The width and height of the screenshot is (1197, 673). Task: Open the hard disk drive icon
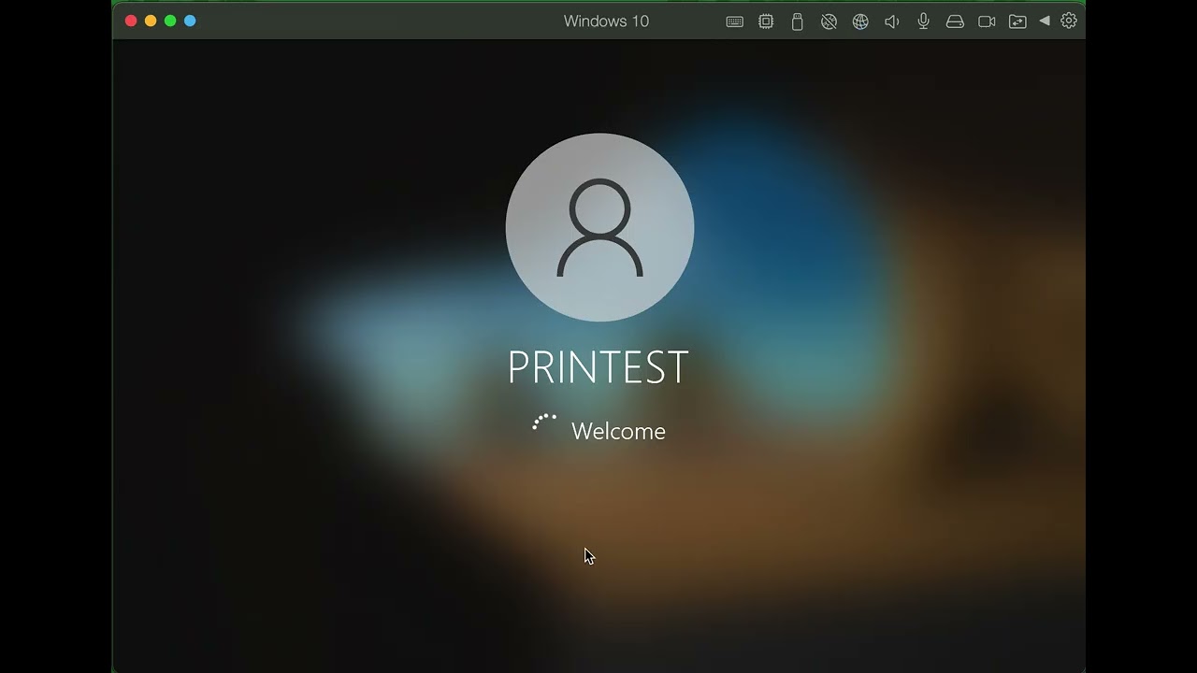(955, 21)
